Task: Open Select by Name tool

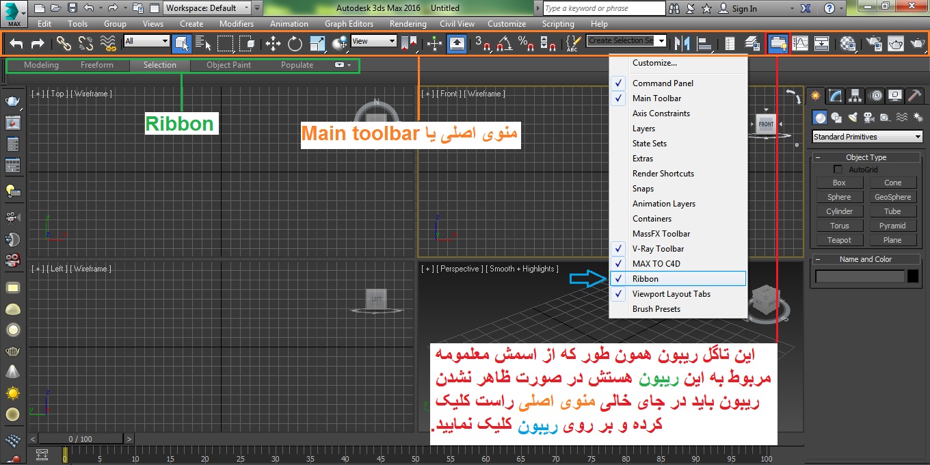Action: tap(203, 43)
